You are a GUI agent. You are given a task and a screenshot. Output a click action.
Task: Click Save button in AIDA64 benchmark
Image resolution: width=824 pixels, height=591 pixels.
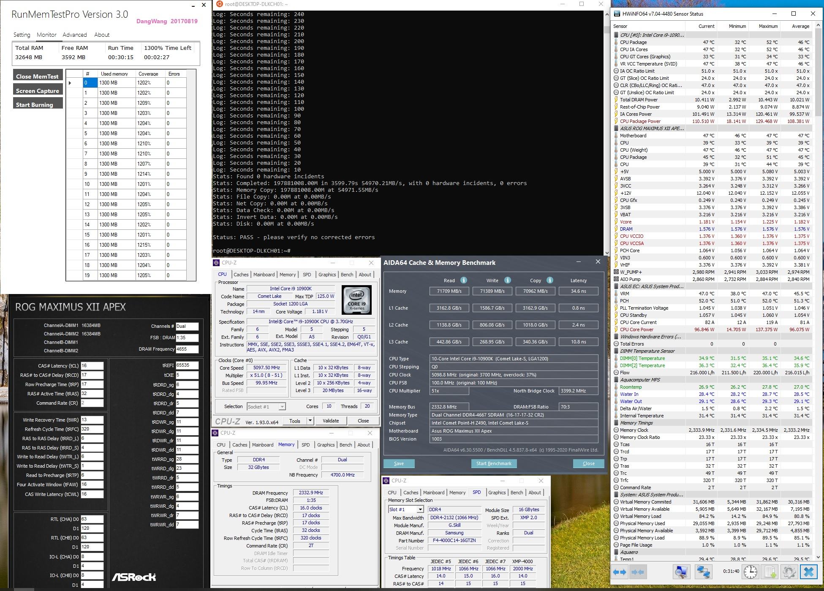[399, 463]
